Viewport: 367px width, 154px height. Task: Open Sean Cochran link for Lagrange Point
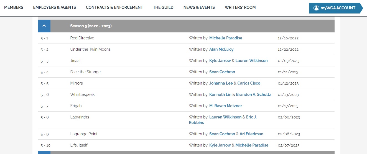click(222, 134)
